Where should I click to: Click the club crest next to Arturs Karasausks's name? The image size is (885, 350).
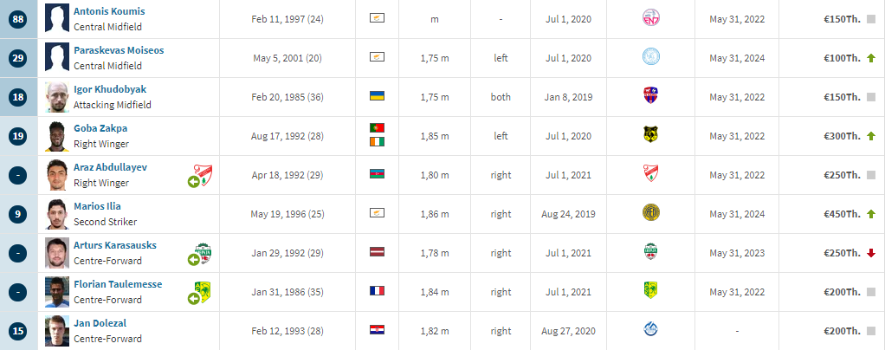point(202,252)
